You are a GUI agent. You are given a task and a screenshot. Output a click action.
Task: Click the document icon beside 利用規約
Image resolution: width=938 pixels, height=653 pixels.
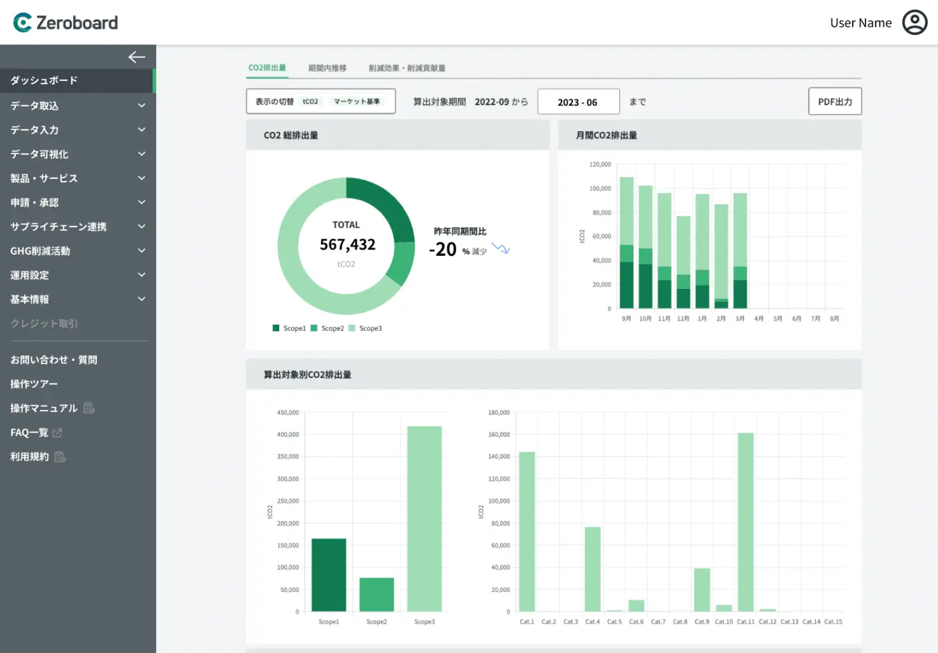60,457
